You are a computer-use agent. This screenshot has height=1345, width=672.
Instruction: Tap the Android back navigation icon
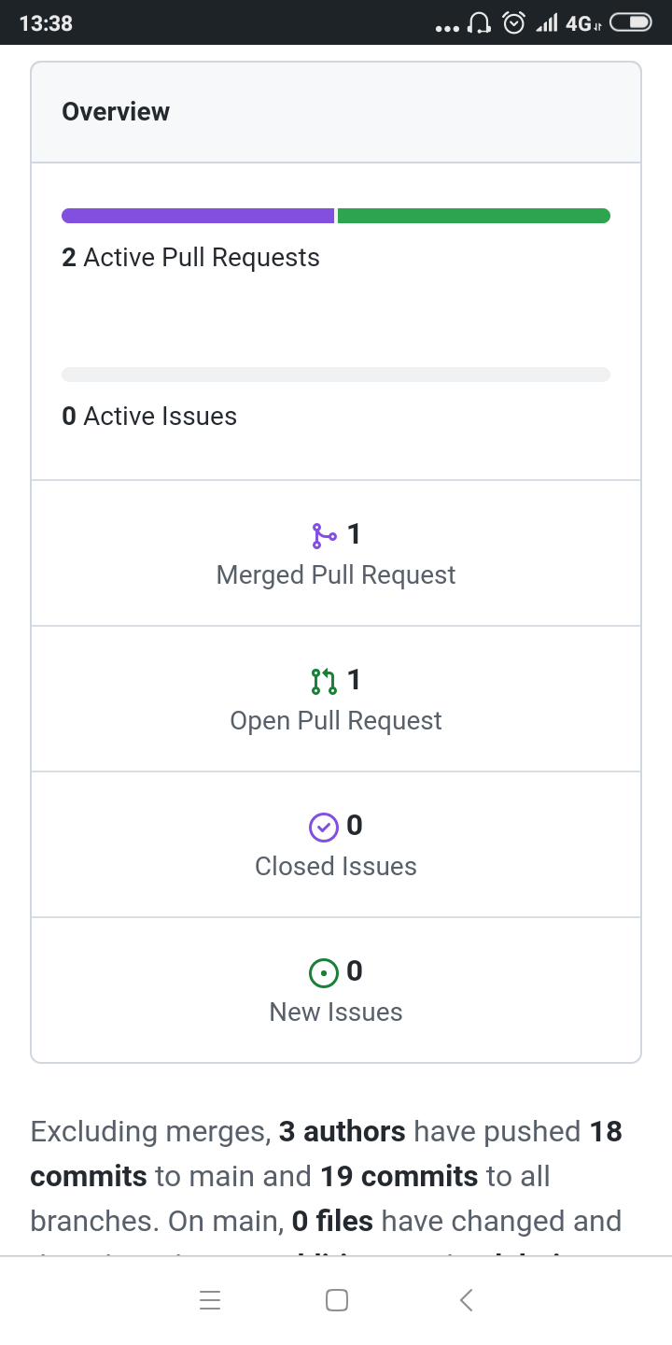[x=467, y=1300]
